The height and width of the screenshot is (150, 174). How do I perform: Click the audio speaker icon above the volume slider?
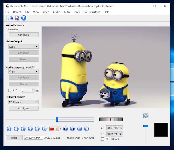click(146, 116)
